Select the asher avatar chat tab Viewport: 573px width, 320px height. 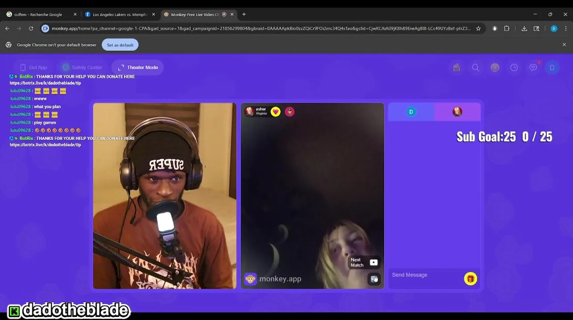point(457,112)
